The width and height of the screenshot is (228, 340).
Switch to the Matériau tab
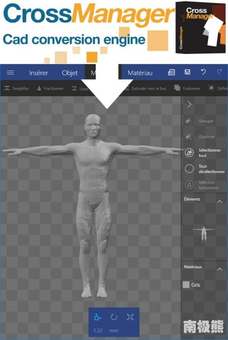point(140,73)
